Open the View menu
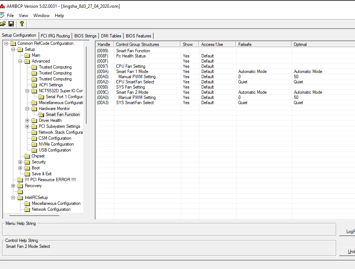Screen dimensions: 355x269 [x=24, y=16]
